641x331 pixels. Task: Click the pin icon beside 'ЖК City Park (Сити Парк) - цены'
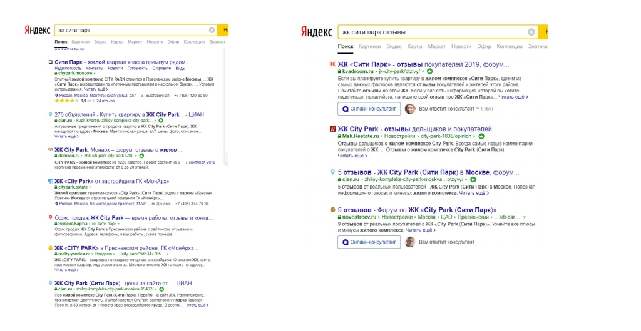pos(50,284)
